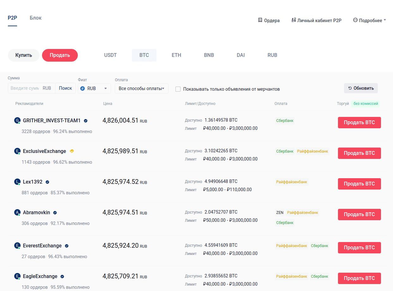The width and height of the screenshot is (393, 291).
Task: Open the RUB fiat currency dropdown
Action: pos(94,88)
